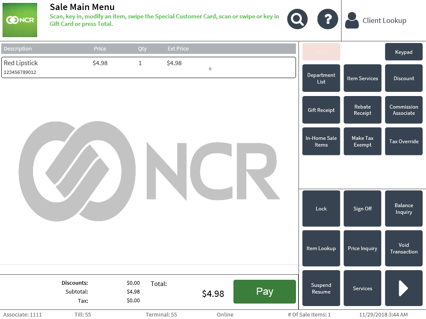
Task: Open Item Lookup
Action: tap(321, 248)
